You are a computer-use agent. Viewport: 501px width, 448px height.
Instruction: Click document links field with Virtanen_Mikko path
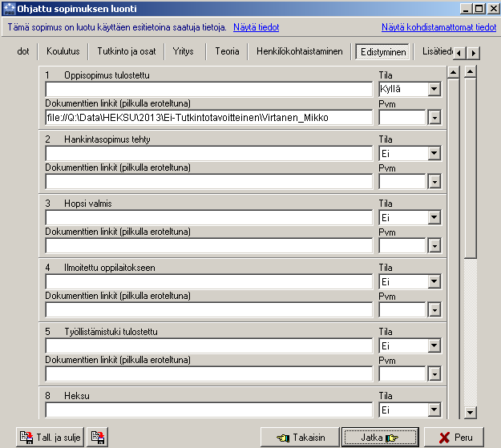click(x=209, y=118)
